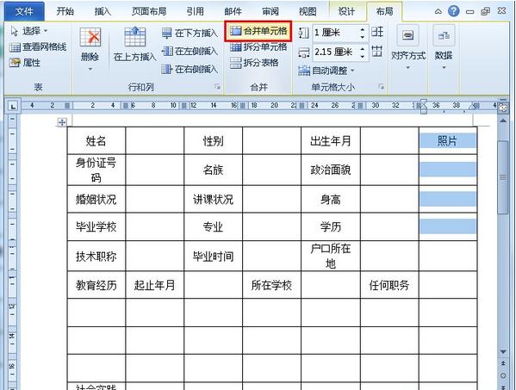
Task: Collapse the ribbon with the caret icon
Action: (x=438, y=11)
